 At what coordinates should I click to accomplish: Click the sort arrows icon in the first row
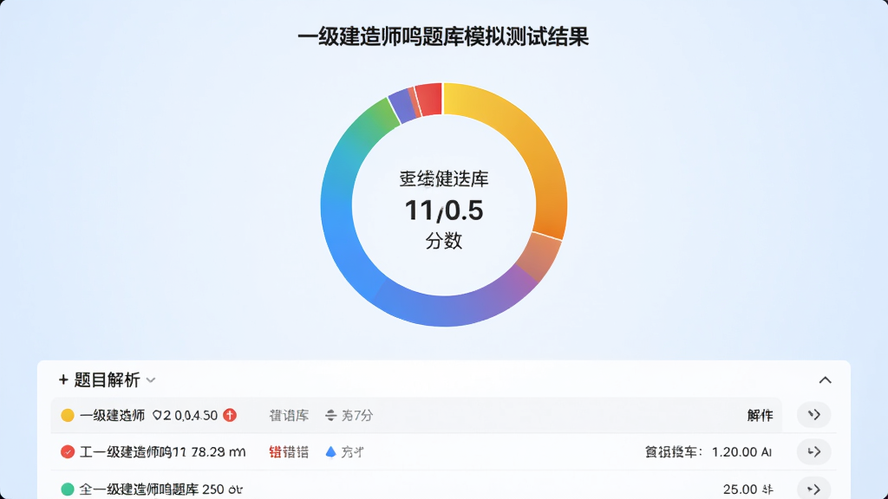[x=330, y=416]
